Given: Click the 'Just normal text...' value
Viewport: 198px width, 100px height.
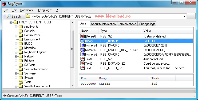Looking at the screenshot, I should (155, 59).
